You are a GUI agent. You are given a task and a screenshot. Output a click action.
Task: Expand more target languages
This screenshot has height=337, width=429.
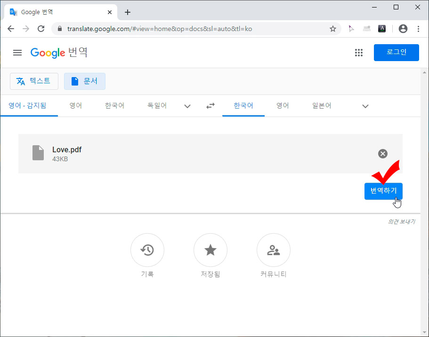(x=365, y=106)
